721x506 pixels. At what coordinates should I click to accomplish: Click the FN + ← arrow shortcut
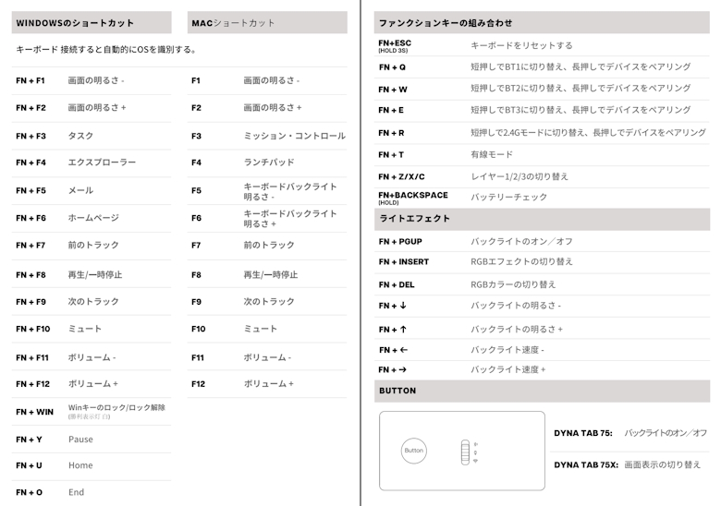pos(393,350)
